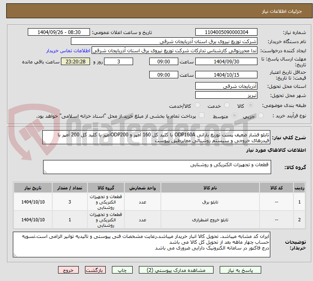
Task: Select the متوسط purchase type radio
Action: pos(234,116)
